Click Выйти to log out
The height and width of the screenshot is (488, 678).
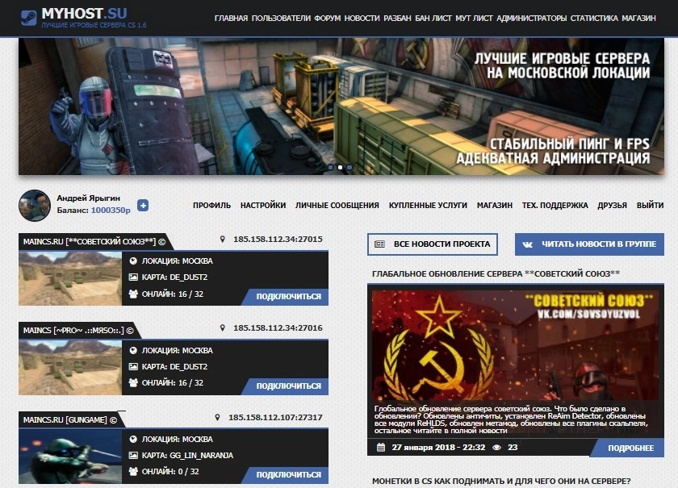650,206
